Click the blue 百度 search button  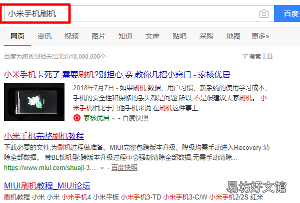pos(287,14)
